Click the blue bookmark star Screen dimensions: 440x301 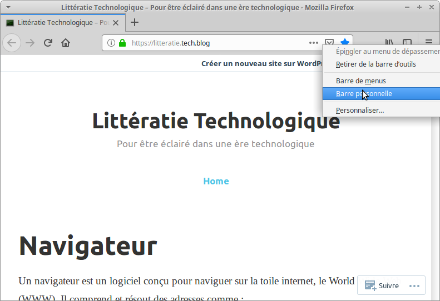345,43
